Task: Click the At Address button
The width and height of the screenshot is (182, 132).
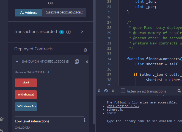Action: pos(29,13)
